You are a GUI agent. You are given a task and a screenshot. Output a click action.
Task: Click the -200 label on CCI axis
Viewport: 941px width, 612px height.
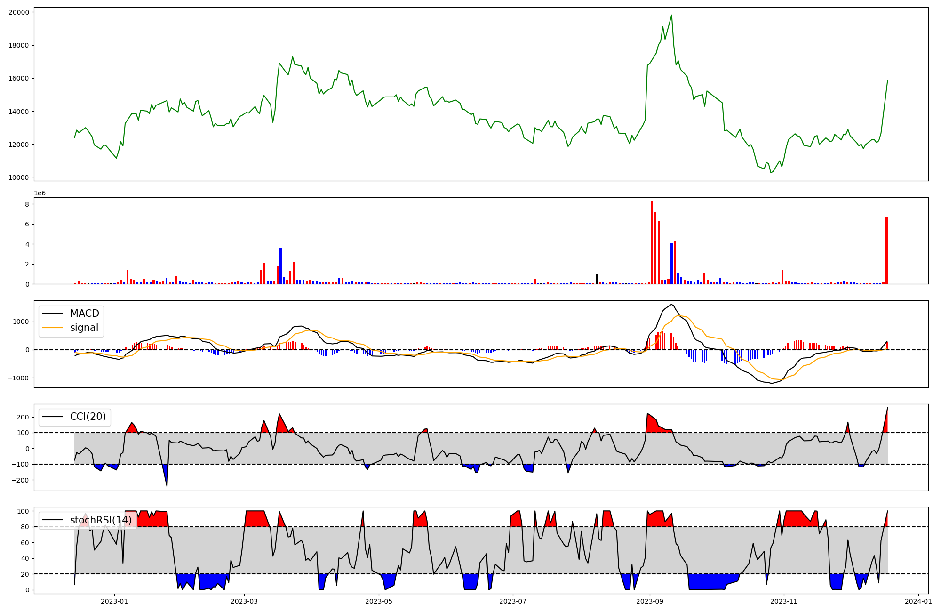tap(21, 480)
